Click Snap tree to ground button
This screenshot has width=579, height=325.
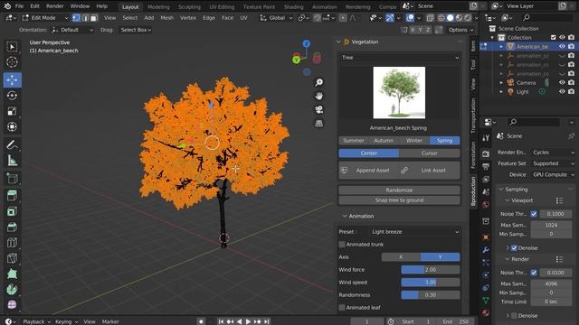click(x=399, y=200)
